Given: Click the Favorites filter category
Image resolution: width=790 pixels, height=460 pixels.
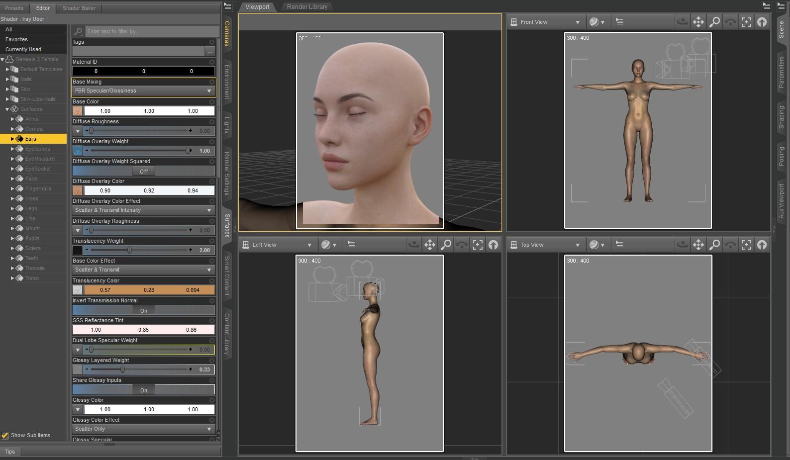Looking at the screenshot, I should tap(16, 39).
